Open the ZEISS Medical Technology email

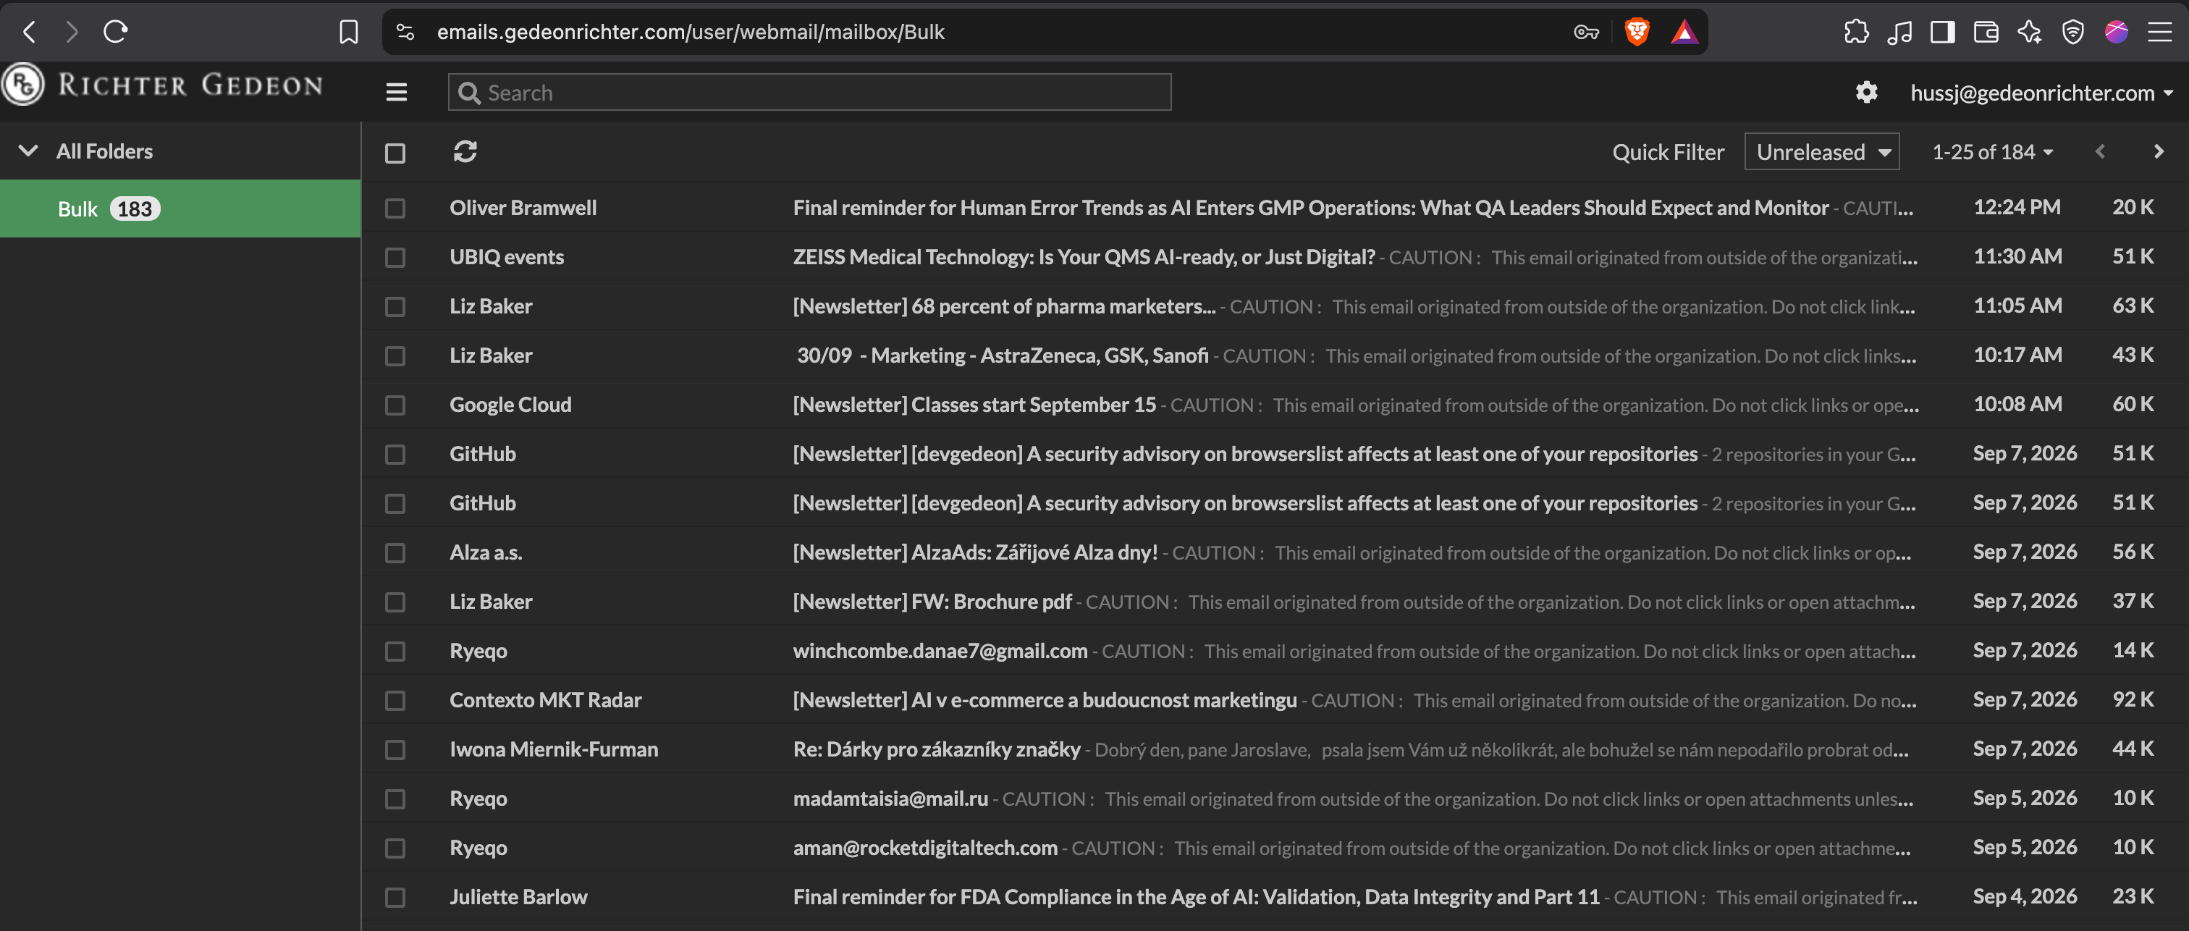(1084, 257)
